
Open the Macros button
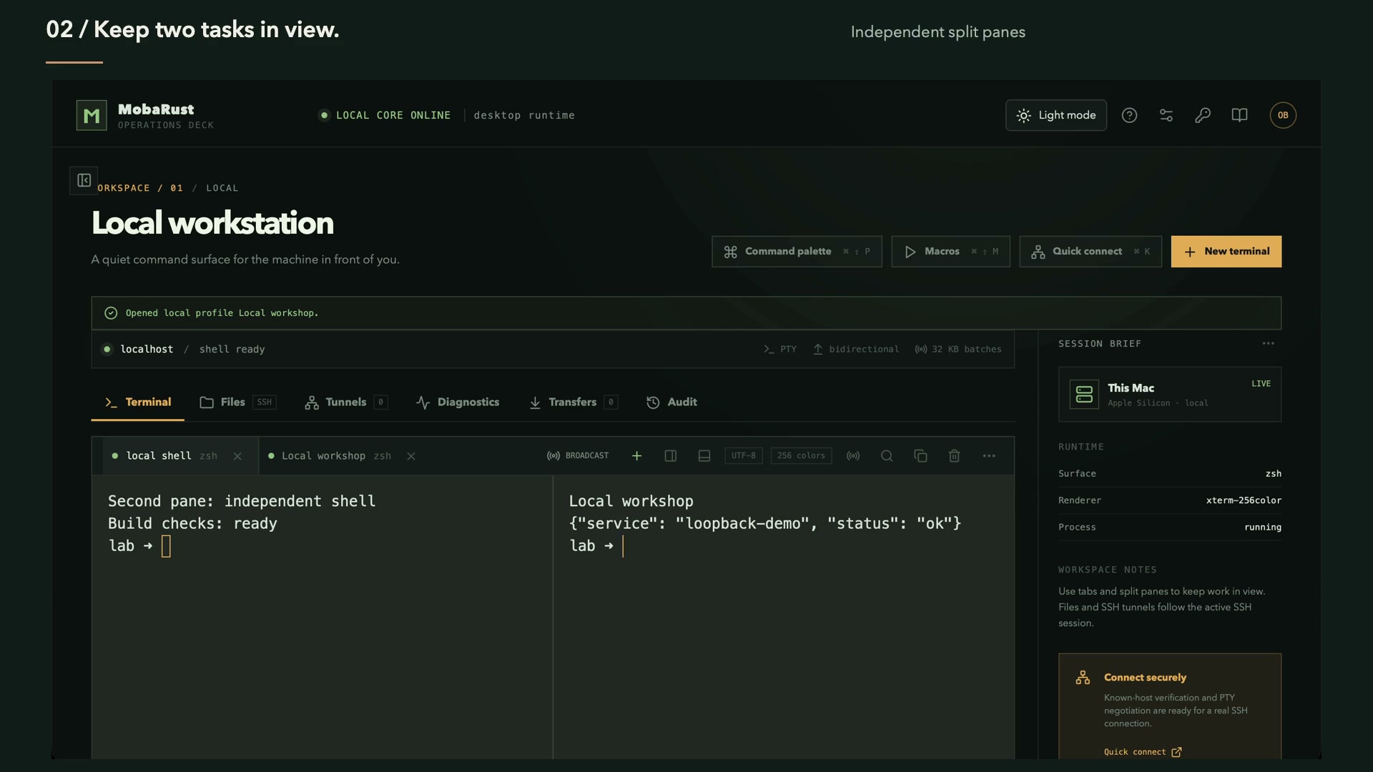coord(950,252)
